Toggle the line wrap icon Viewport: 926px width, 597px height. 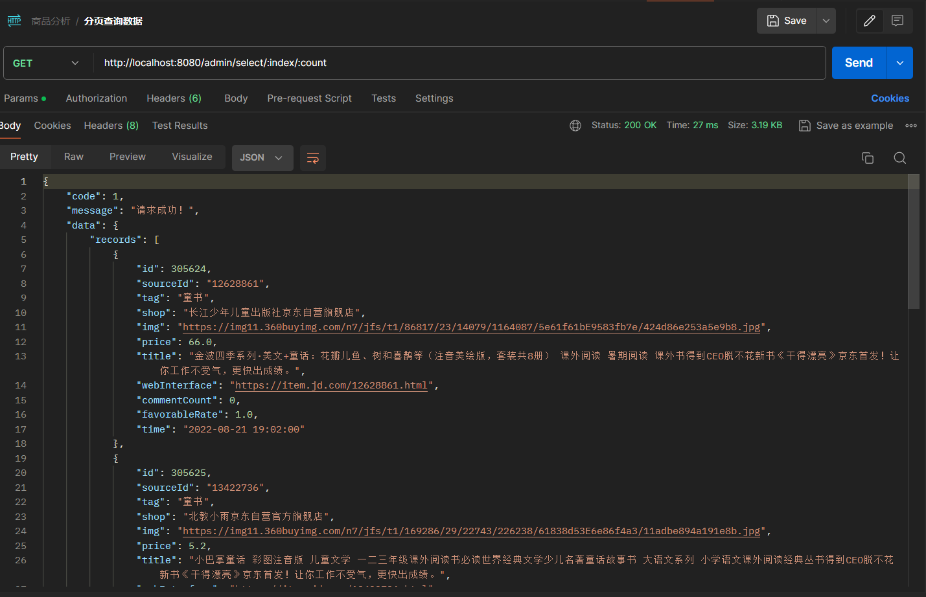tap(313, 158)
